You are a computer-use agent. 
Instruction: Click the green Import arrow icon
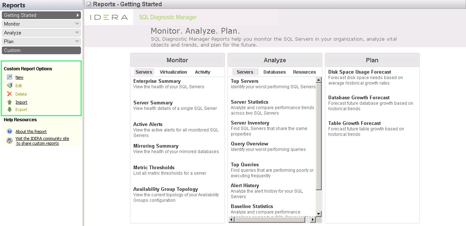click(10, 102)
